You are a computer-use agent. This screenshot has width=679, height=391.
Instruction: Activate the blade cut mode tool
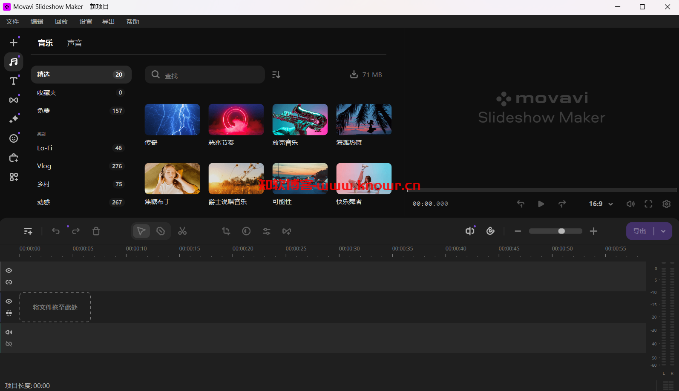pyautogui.click(x=161, y=231)
